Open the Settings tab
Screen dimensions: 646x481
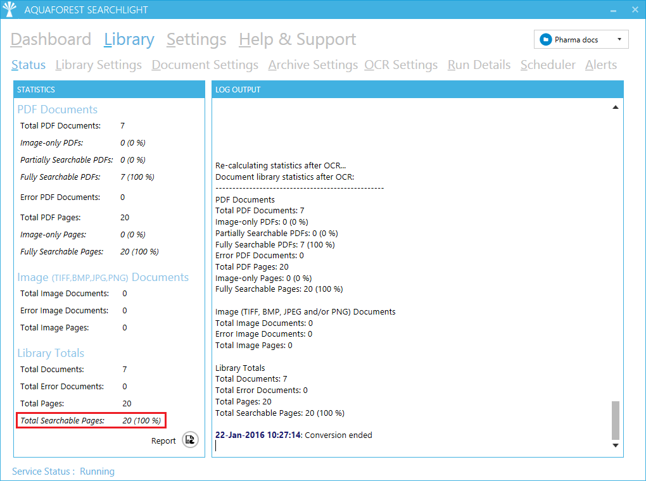[x=196, y=39]
